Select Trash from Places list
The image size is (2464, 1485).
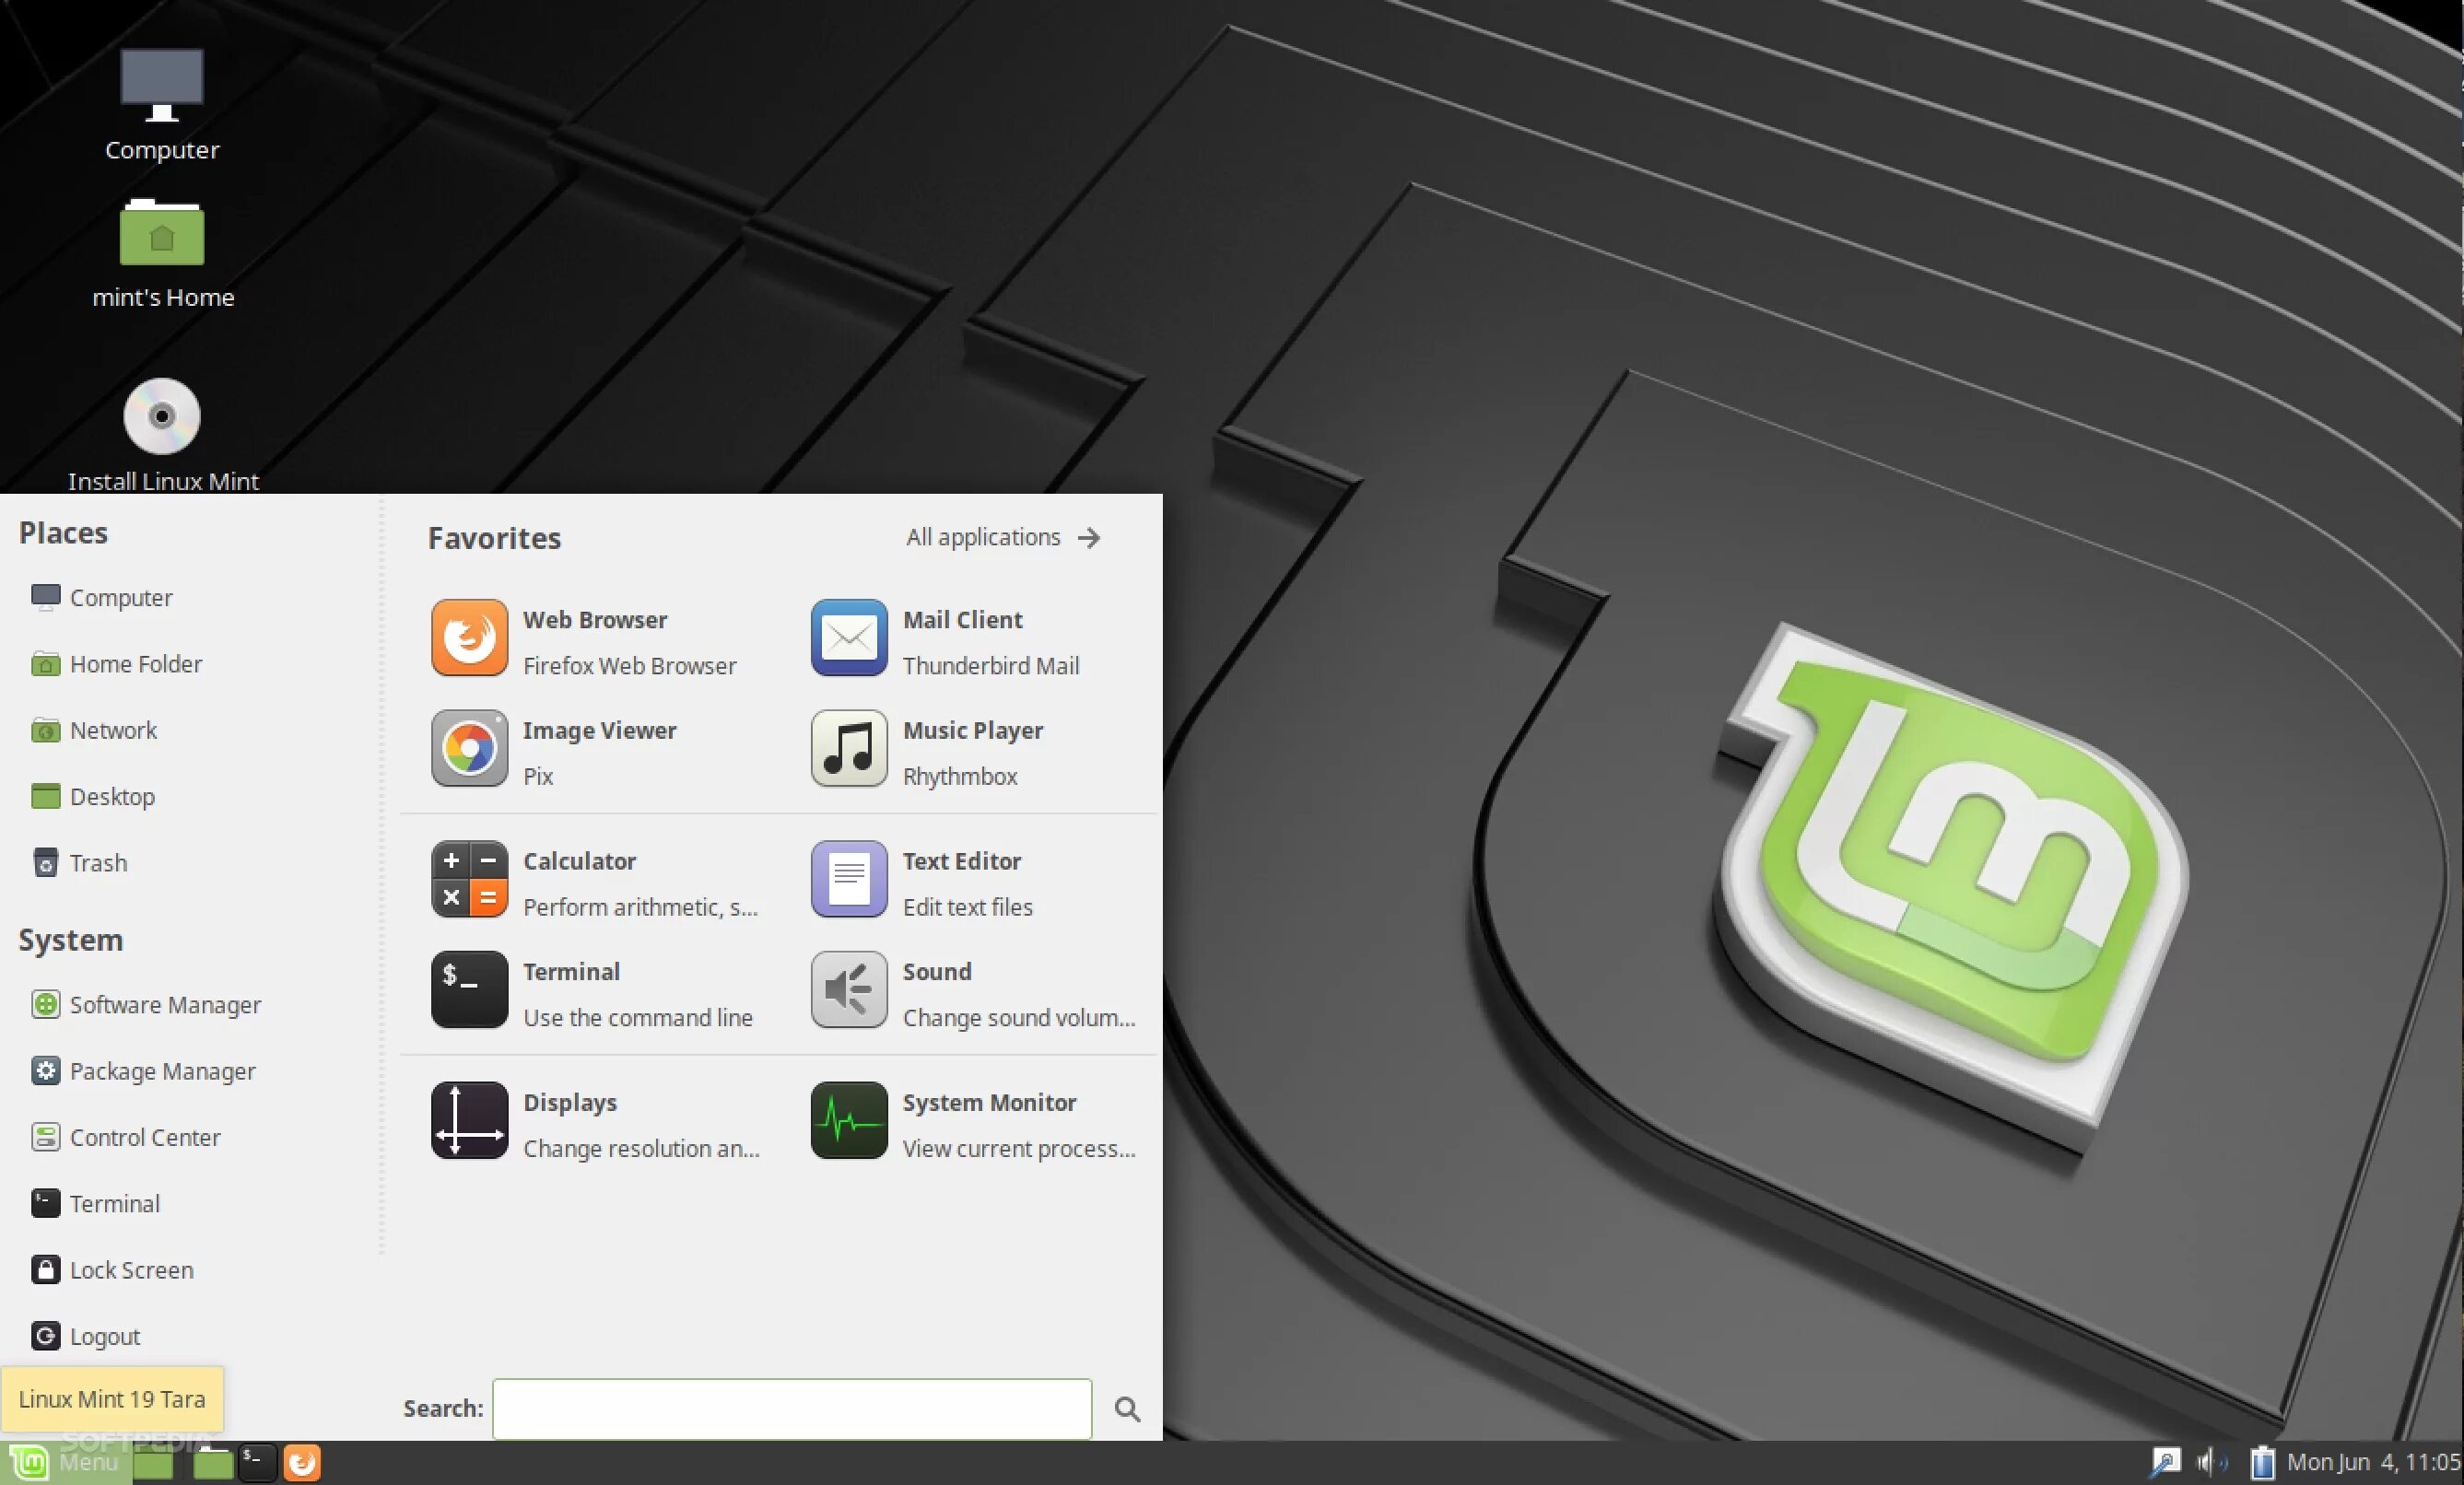point(98,863)
